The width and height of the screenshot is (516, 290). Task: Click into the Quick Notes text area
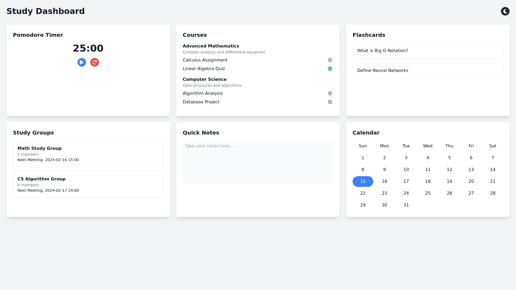pos(258,162)
